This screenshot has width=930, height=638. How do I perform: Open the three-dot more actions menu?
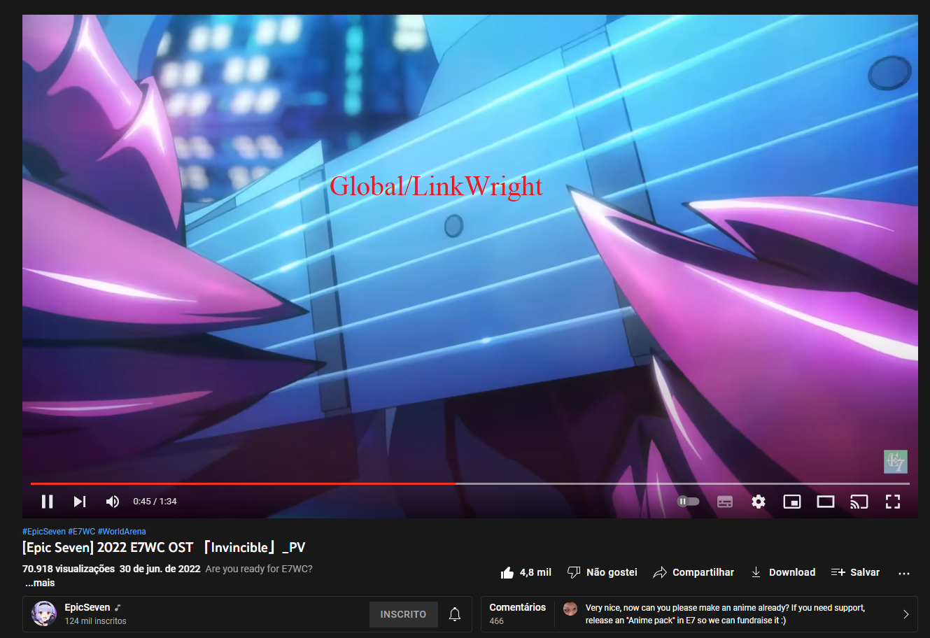904,573
